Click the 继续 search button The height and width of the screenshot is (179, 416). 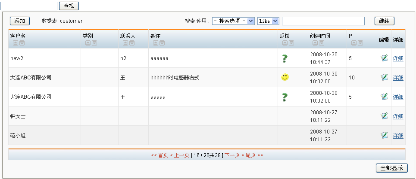385,21
